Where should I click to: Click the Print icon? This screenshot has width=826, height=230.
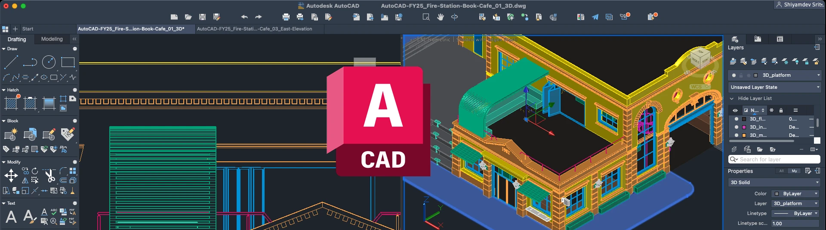(286, 17)
